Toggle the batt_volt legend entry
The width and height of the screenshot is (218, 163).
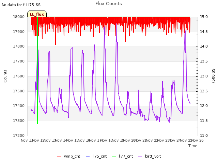pos(150,157)
